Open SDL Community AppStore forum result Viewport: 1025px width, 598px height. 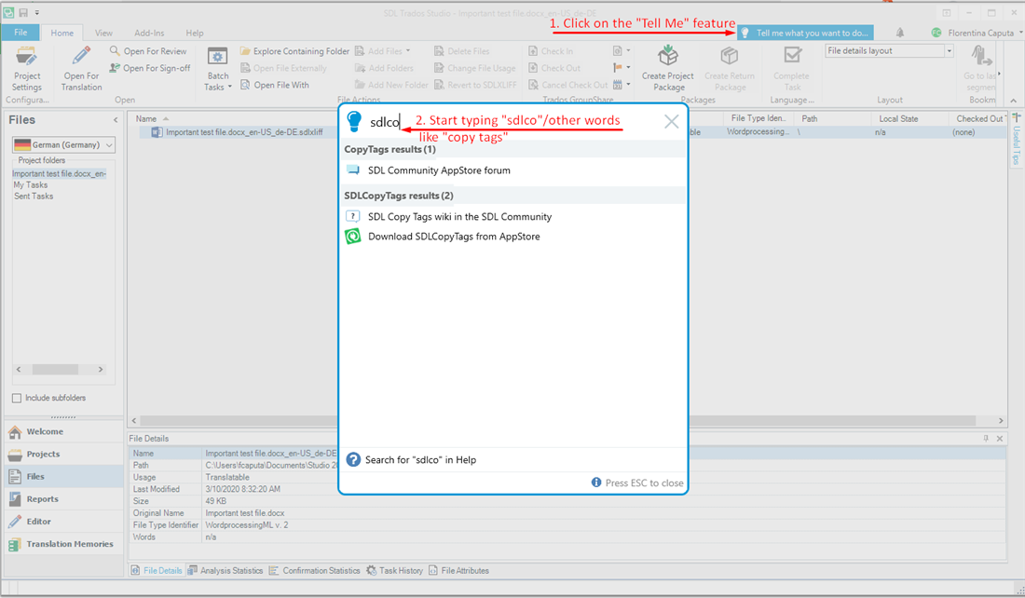[439, 170]
